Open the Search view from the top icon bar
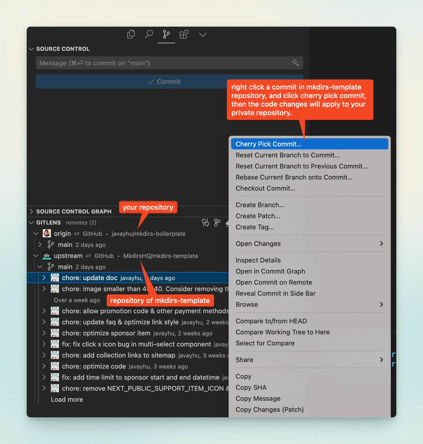 (149, 34)
